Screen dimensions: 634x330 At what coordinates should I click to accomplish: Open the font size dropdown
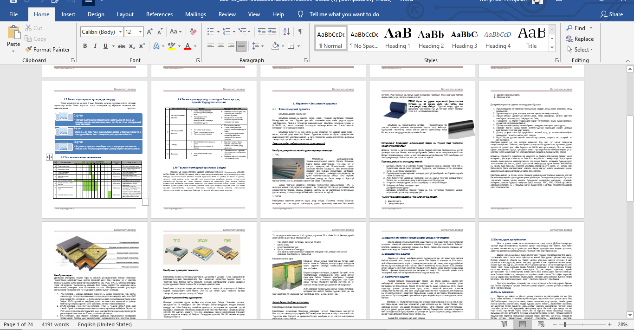click(x=140, y=32)
